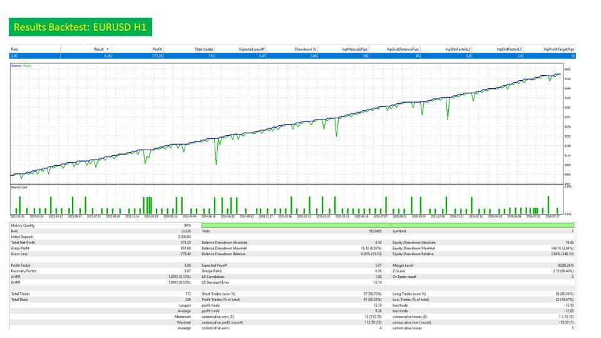The width and height of the screenshot is (601, 338).
Task: Click the 2.6 value under InpDistFactorL3
Action: (520, 56)
